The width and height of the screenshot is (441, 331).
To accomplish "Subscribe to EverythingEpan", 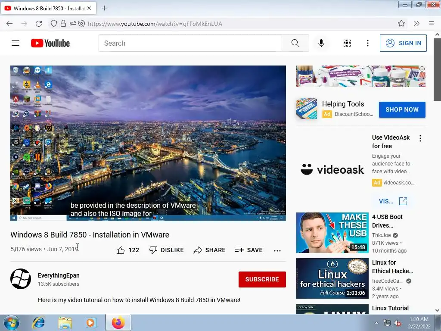I will tap(262, 279).
